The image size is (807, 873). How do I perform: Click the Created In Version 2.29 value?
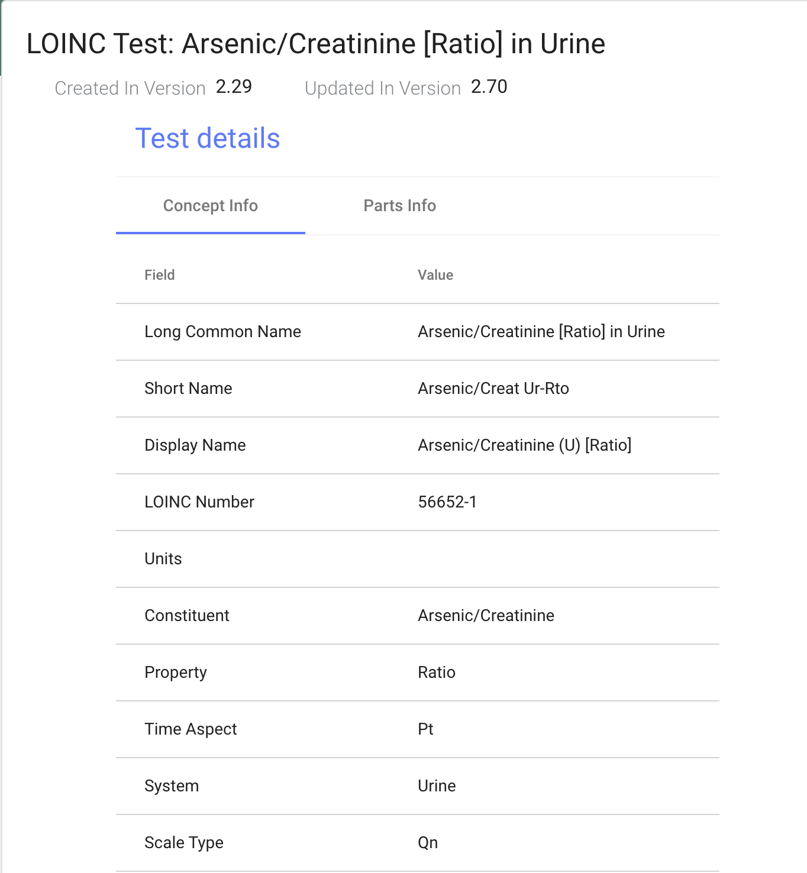234,87
